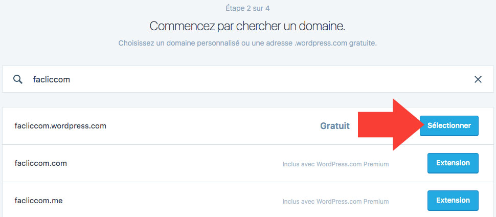Screen dimensions: 496x217
Task: Select the free facliccom.wordpress.com address
Action: click(449, 126)
